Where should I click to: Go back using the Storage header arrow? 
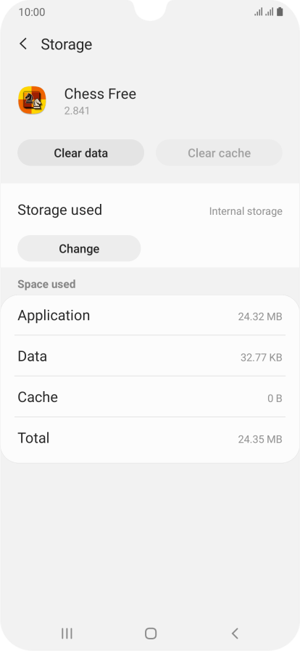(23, 44)
